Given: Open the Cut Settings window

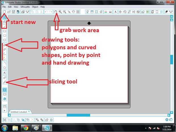Looking at the screenshot, I should (166, 12).
